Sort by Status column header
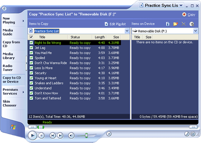The height and width of the screenshot is (143, 201). pos(80,37)
